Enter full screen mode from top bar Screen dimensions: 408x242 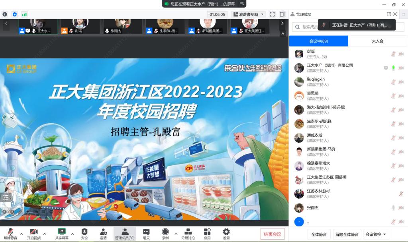point(272,14)
